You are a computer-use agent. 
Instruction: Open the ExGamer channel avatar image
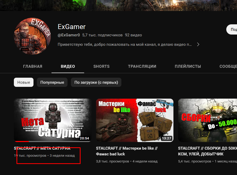click(x=32, y=36)
